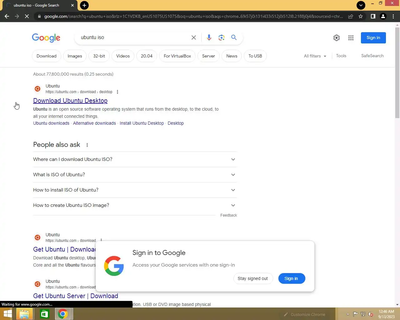Switch to Chrome in the taskbar
The height and width of the screenshot is (320, 400).
click(63, 314)
